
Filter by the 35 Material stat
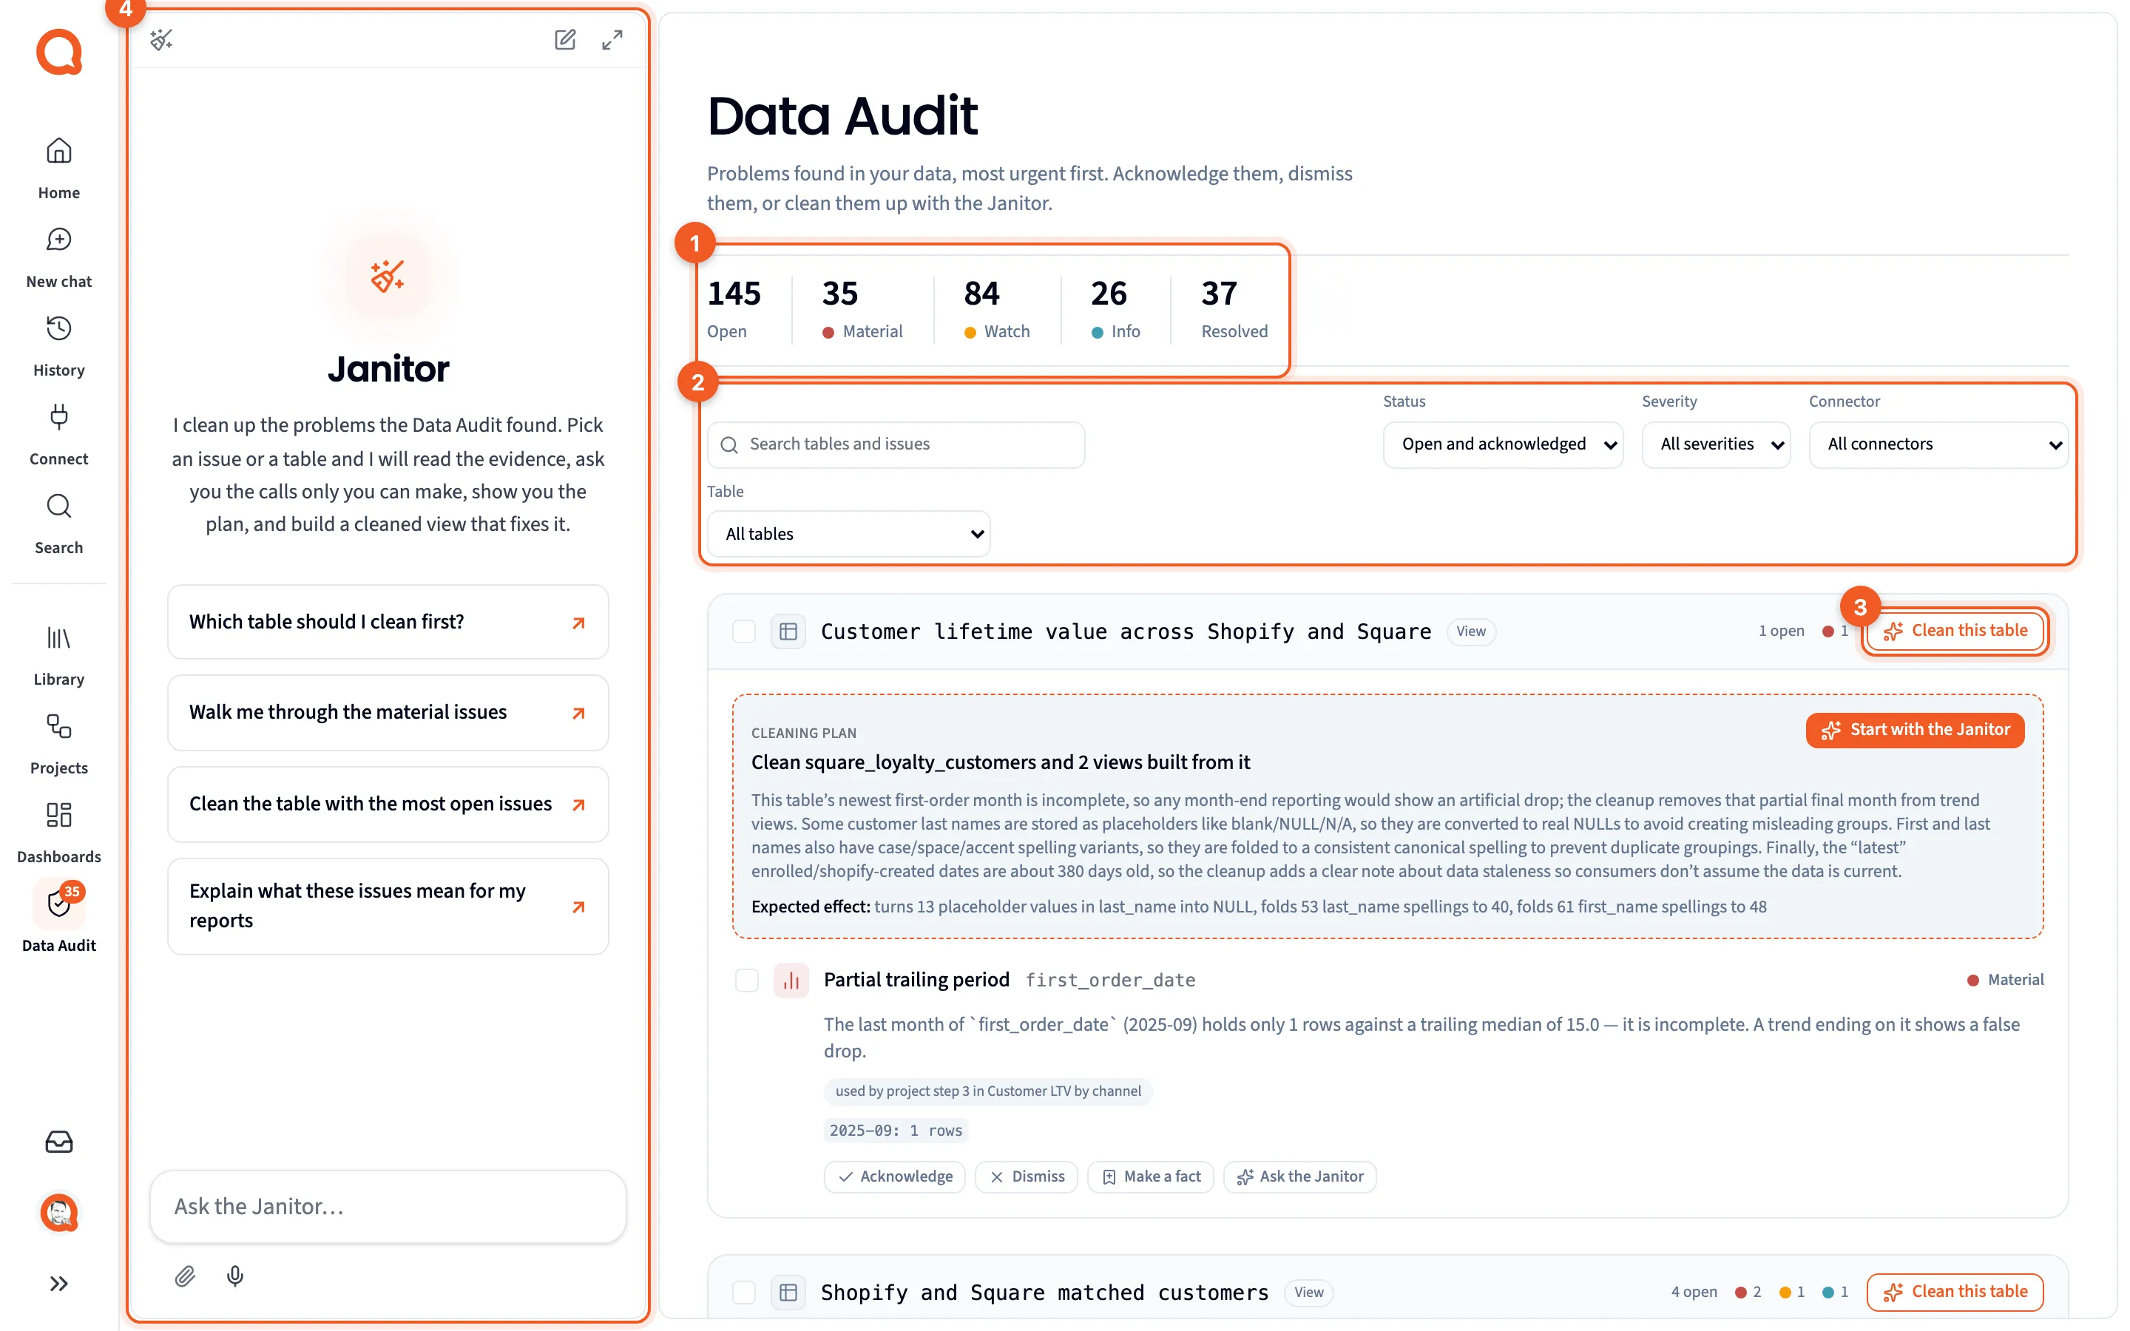point(862,309)
